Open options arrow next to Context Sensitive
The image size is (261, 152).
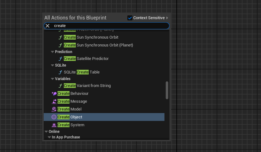click(167, 18)
